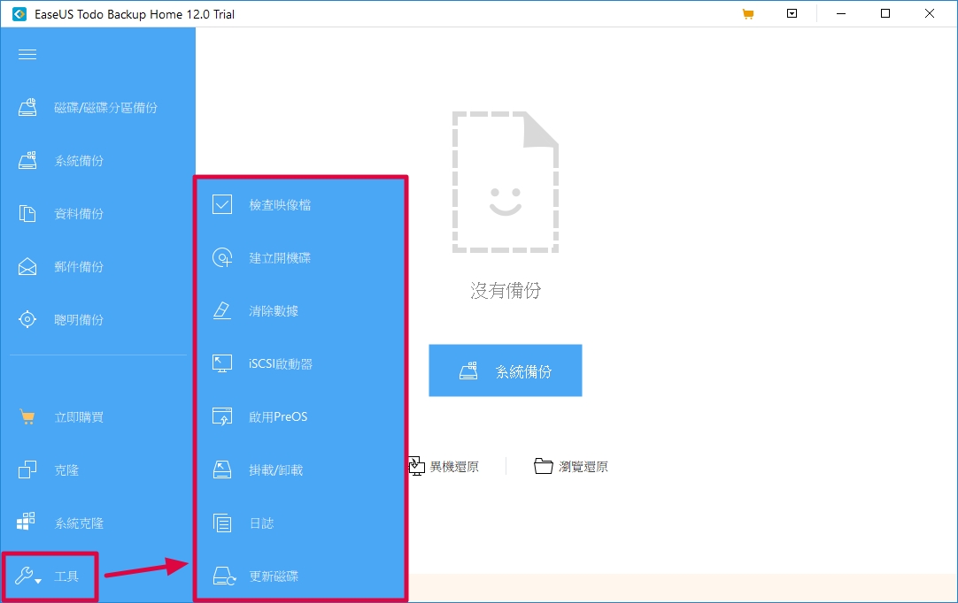Click the 克隆 clone icon
The height and width of the screenshot is (603, 958).
(x=27, y=470)
